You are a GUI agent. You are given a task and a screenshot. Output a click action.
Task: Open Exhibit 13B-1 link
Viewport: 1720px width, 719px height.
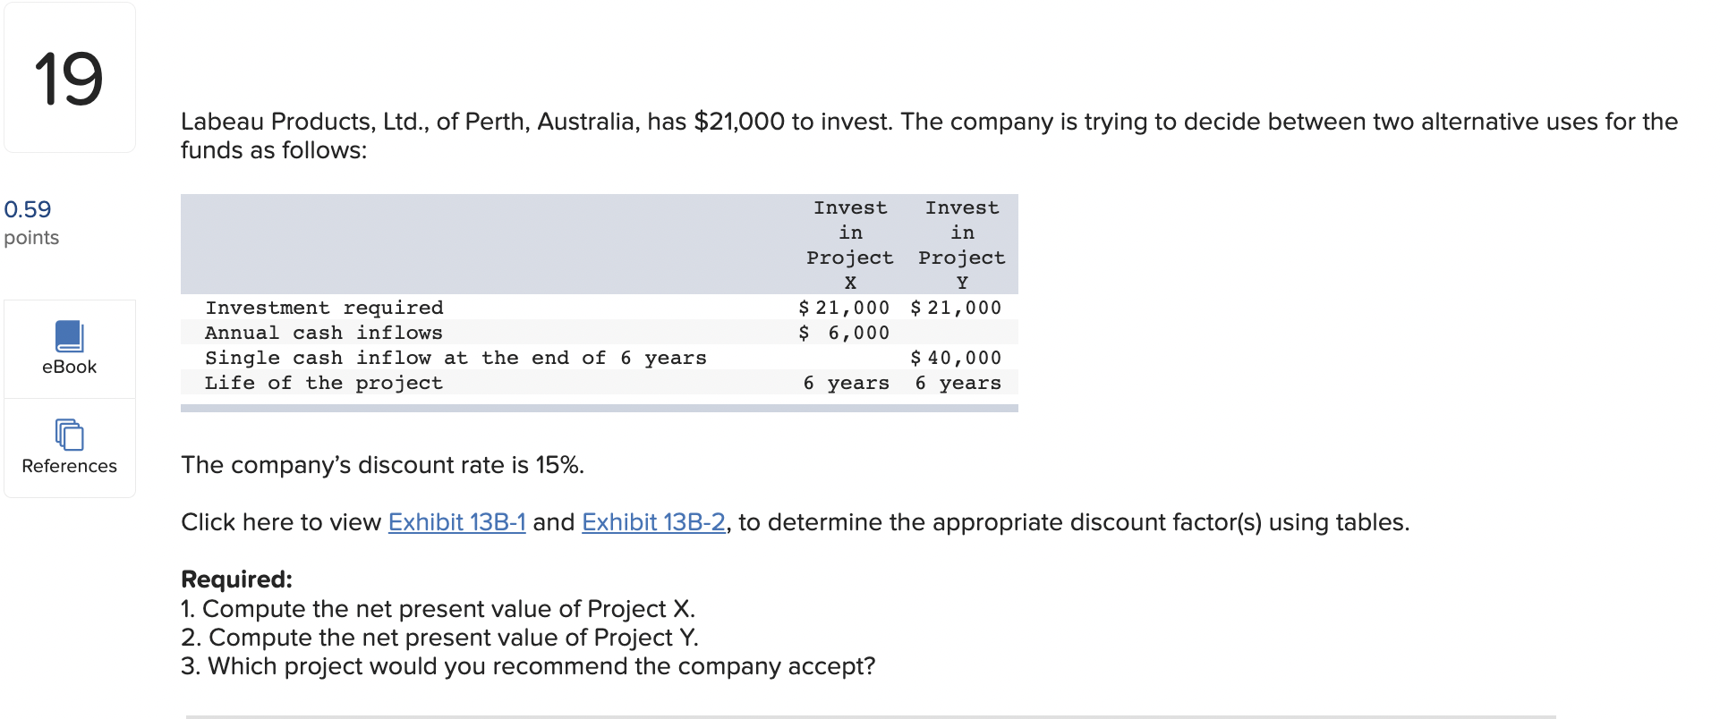pyautogui.click(x=456, y=522)
